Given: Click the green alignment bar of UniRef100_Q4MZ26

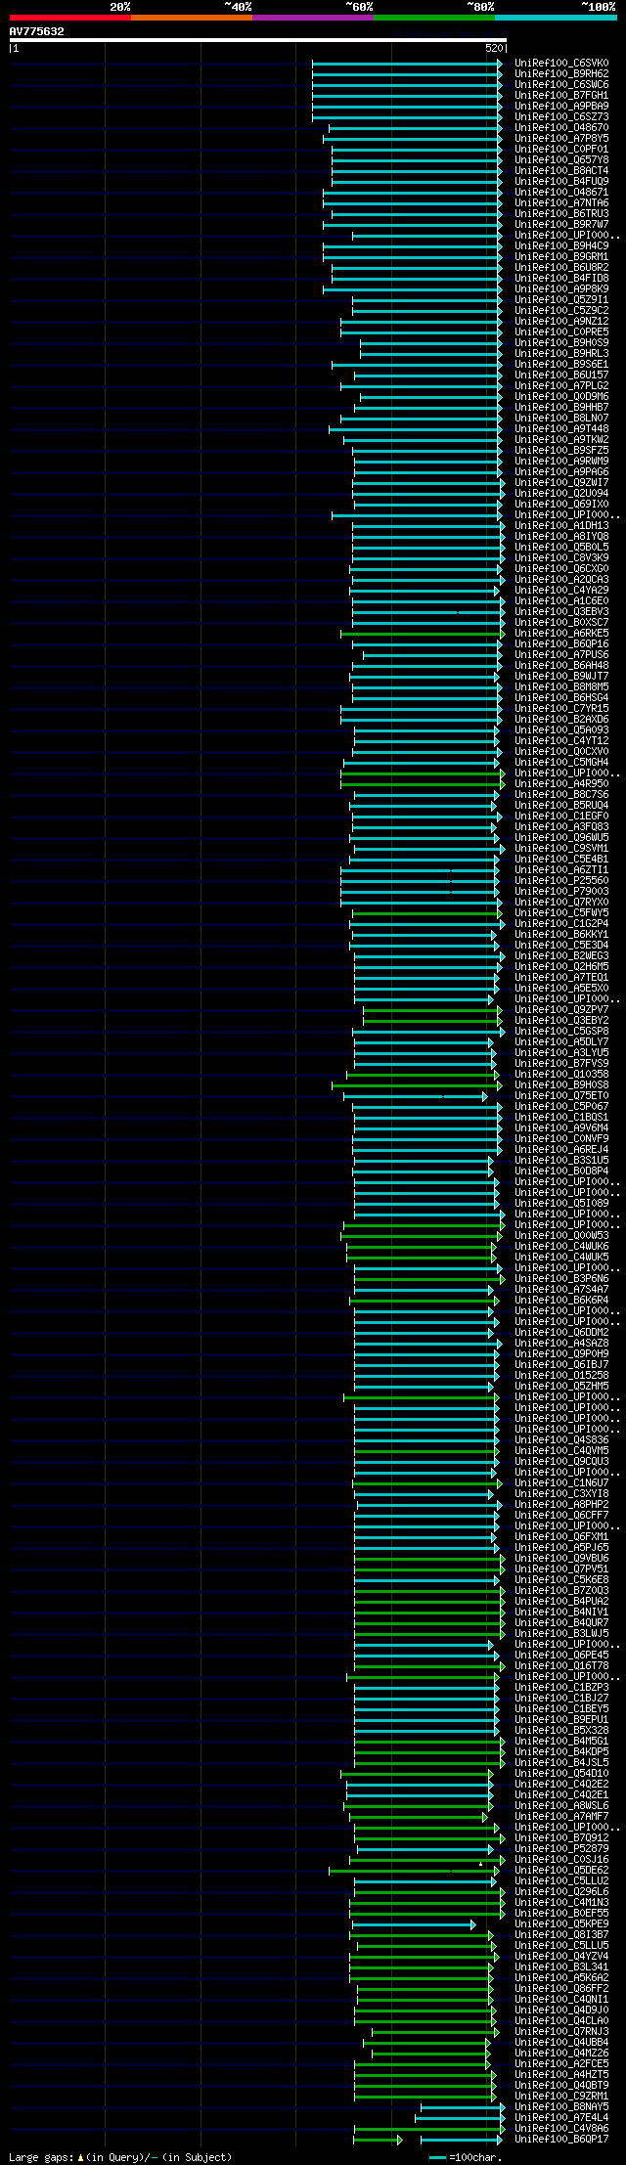Looking at the screenshot, I should 429,2053.
